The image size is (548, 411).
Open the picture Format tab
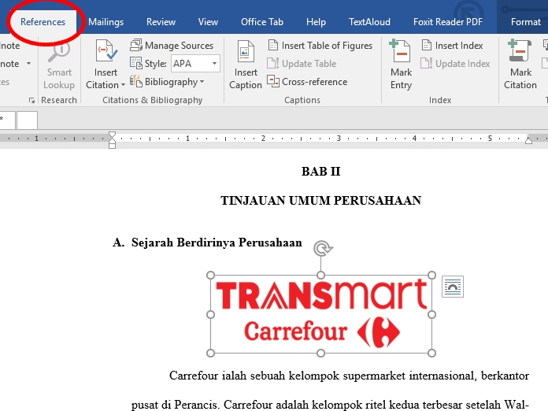[526, 22]
